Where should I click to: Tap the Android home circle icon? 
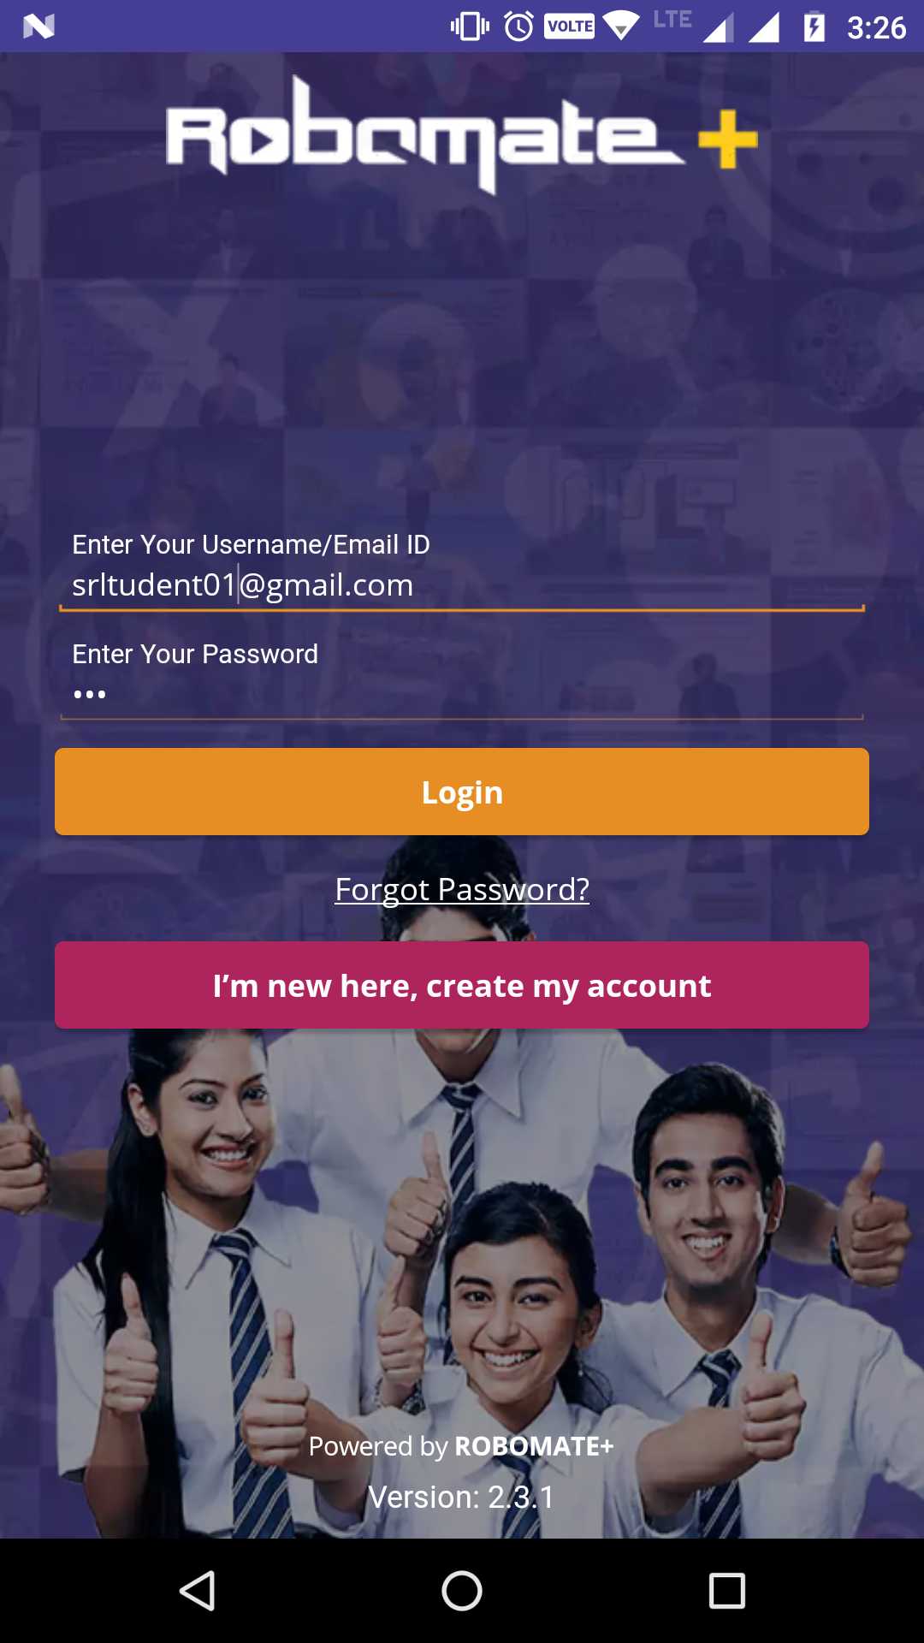point(462,1591)
